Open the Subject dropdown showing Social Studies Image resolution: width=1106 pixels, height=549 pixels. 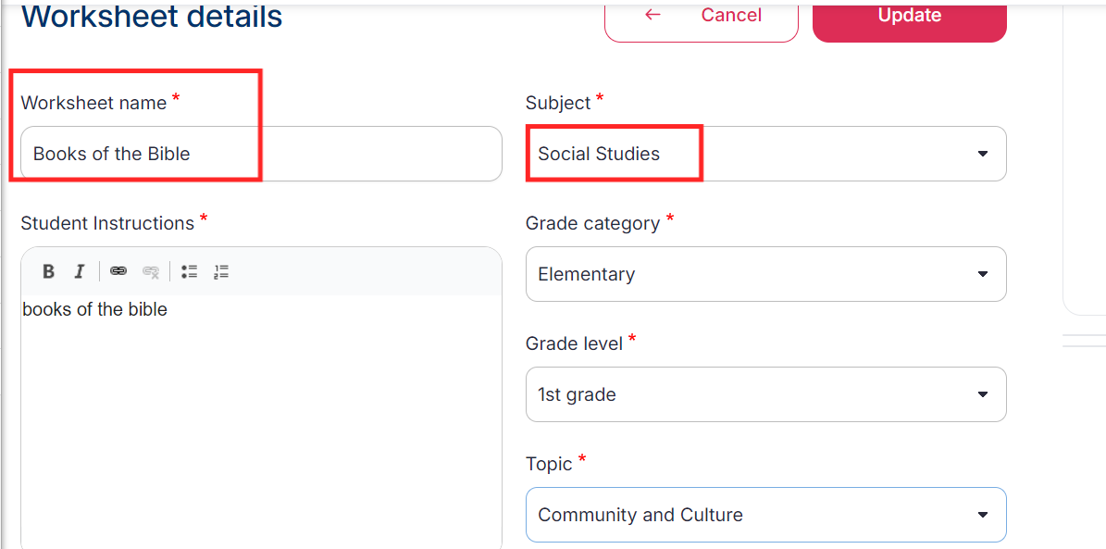[765, 154]
